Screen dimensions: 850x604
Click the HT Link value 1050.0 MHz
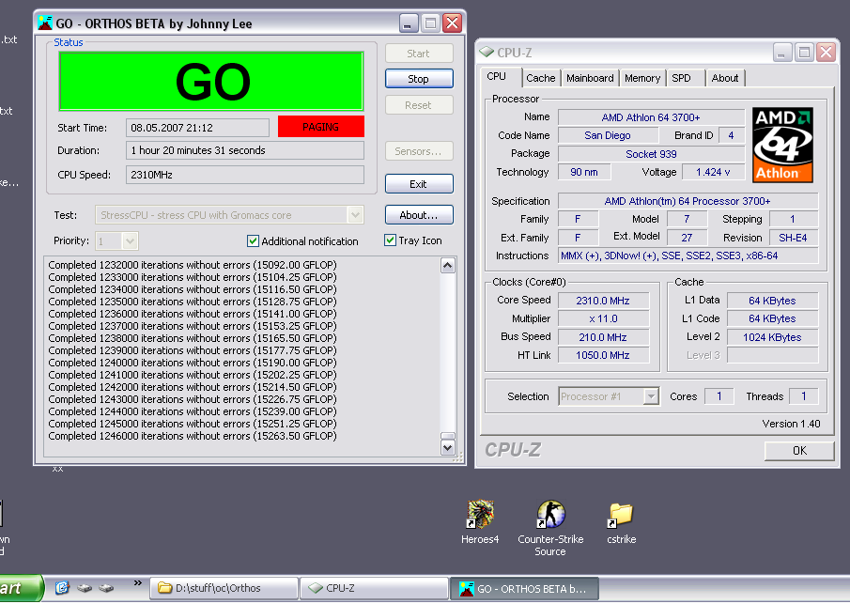pos(603,355)
